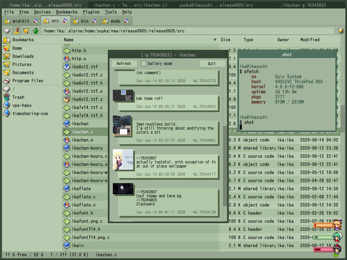Close the src tab
This screenshot has width=347, height=260.
click(x=65, y=21)
